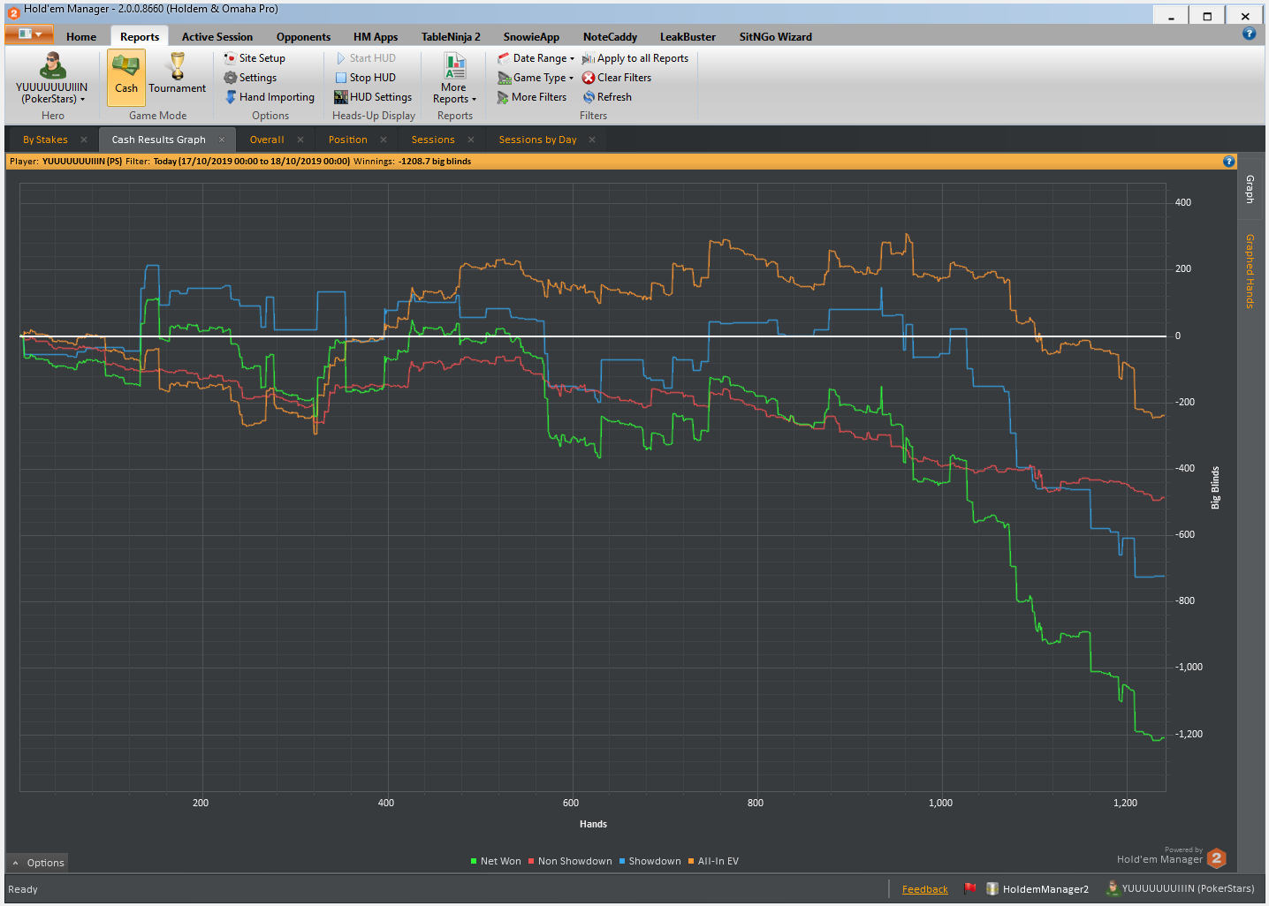Click the ribbon help icon
This screenshot has height=906, width=1269.
pos(1249,34)
